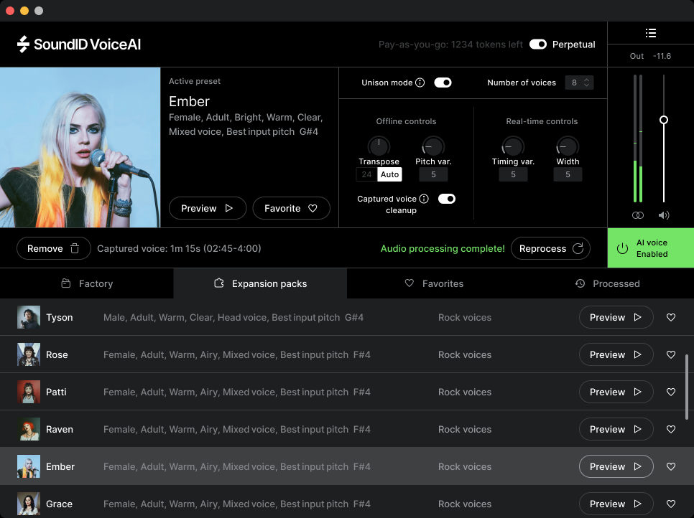Open the Factory voices tab
Viewport: 694px width, 518px height.
(87, 283)
